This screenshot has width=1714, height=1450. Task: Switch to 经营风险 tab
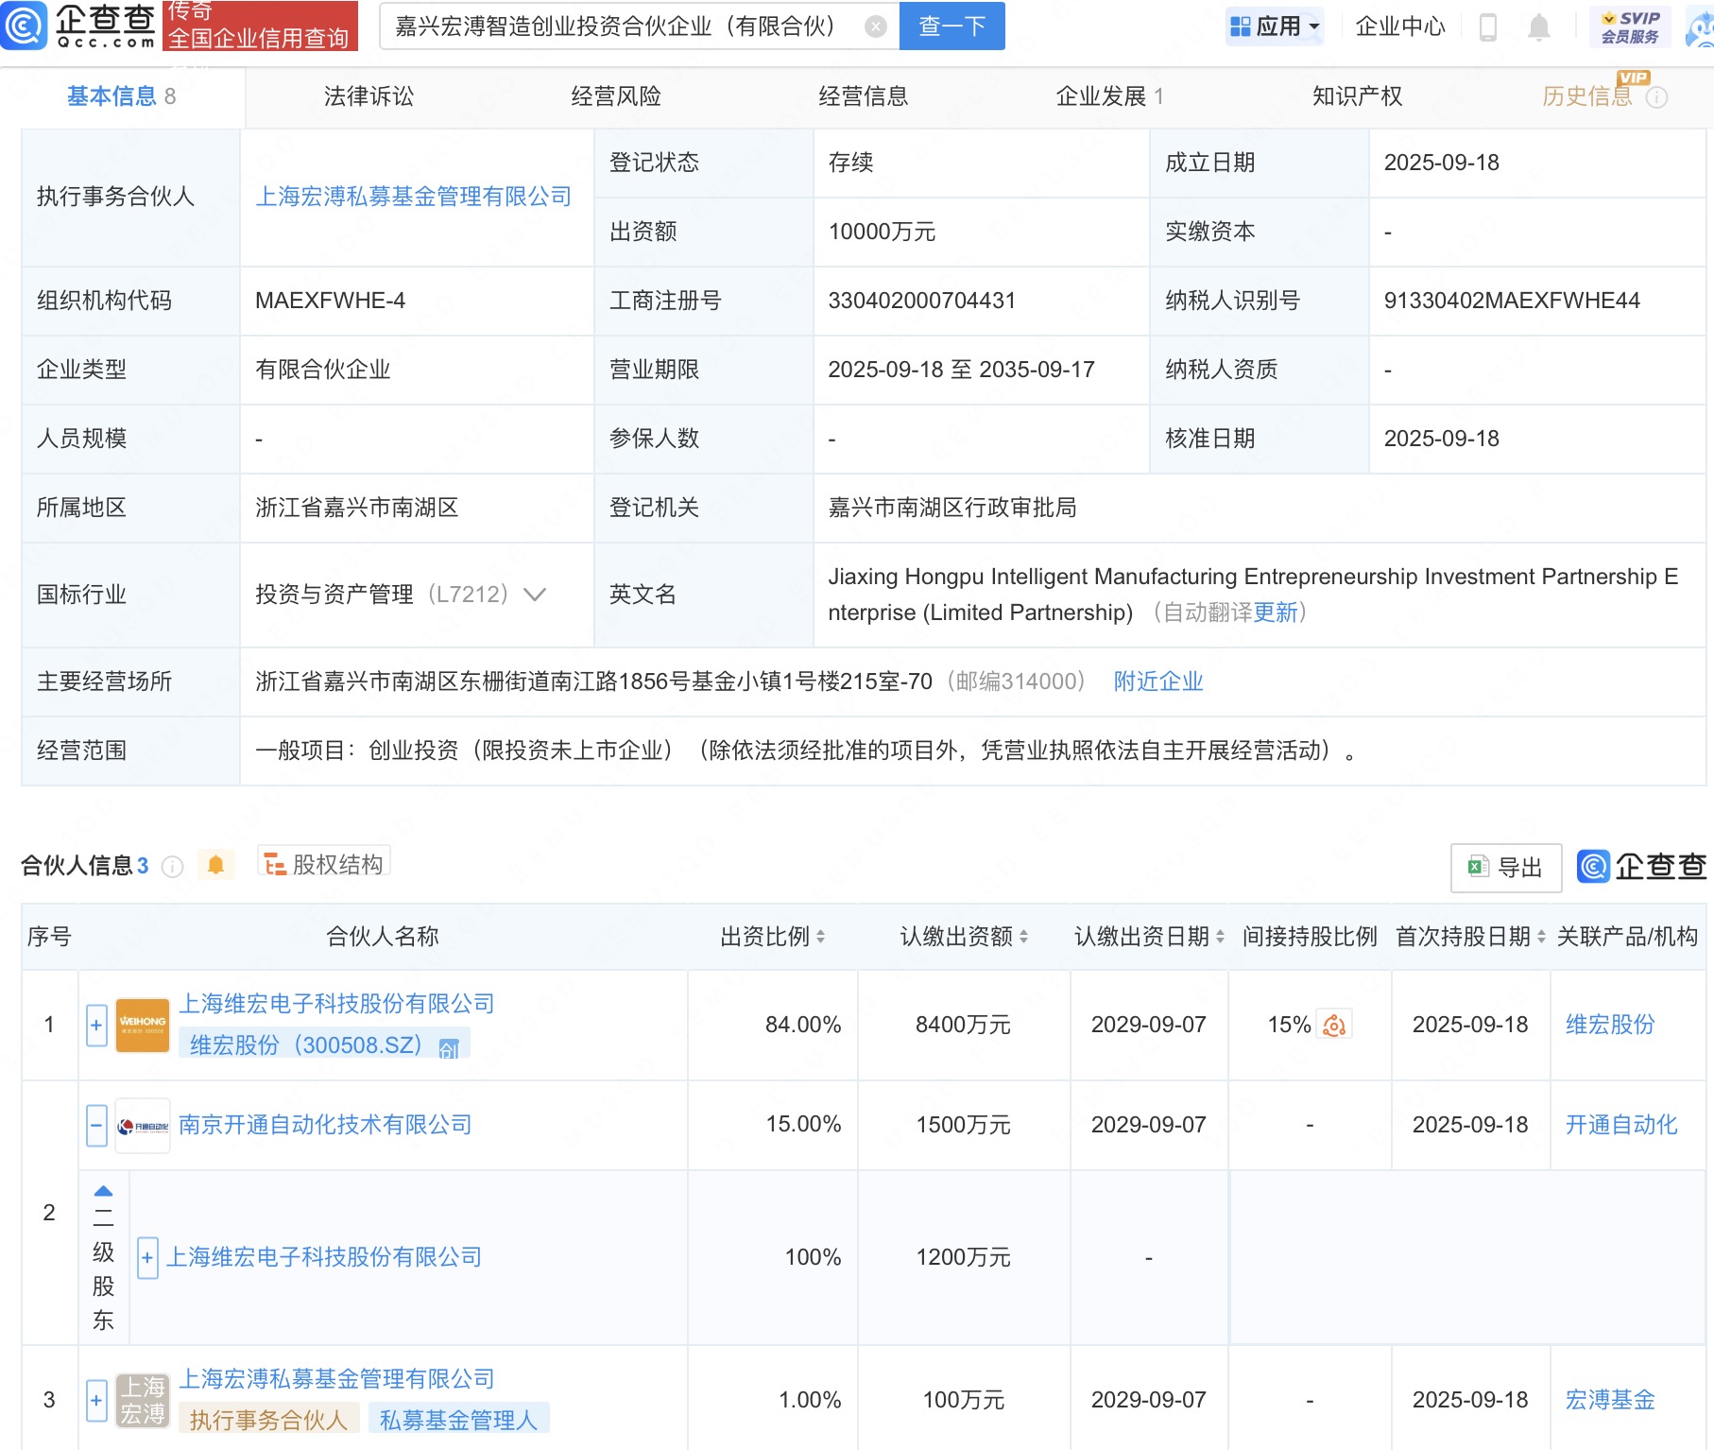pyautogui.click(x=616, y=96)
